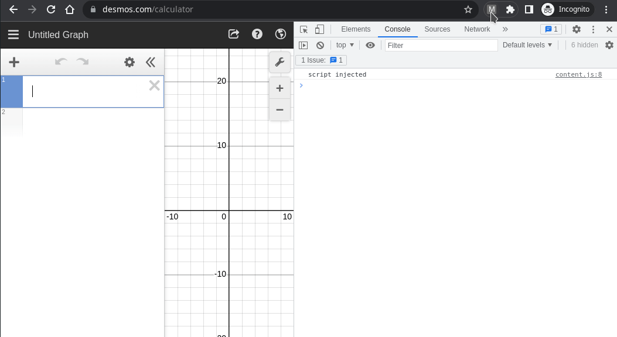
Task: Click the console Filter field
Action: 441,46
